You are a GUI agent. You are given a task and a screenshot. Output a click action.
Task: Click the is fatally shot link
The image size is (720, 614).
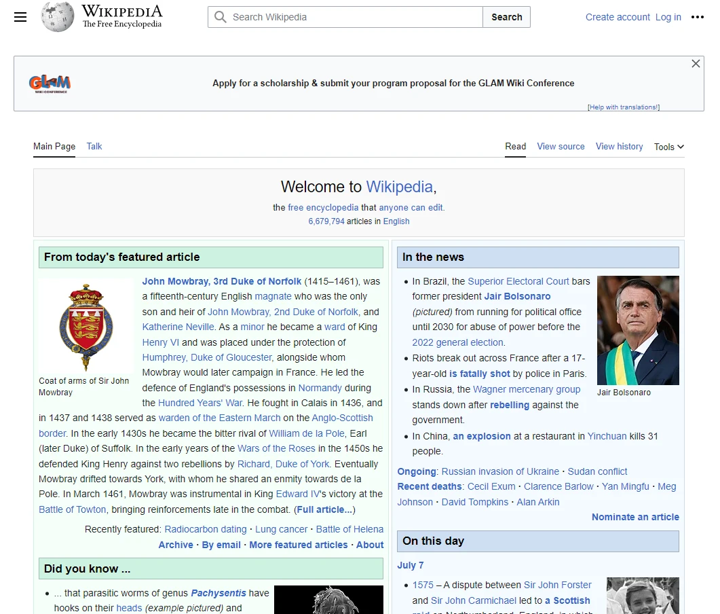(479, 374)
